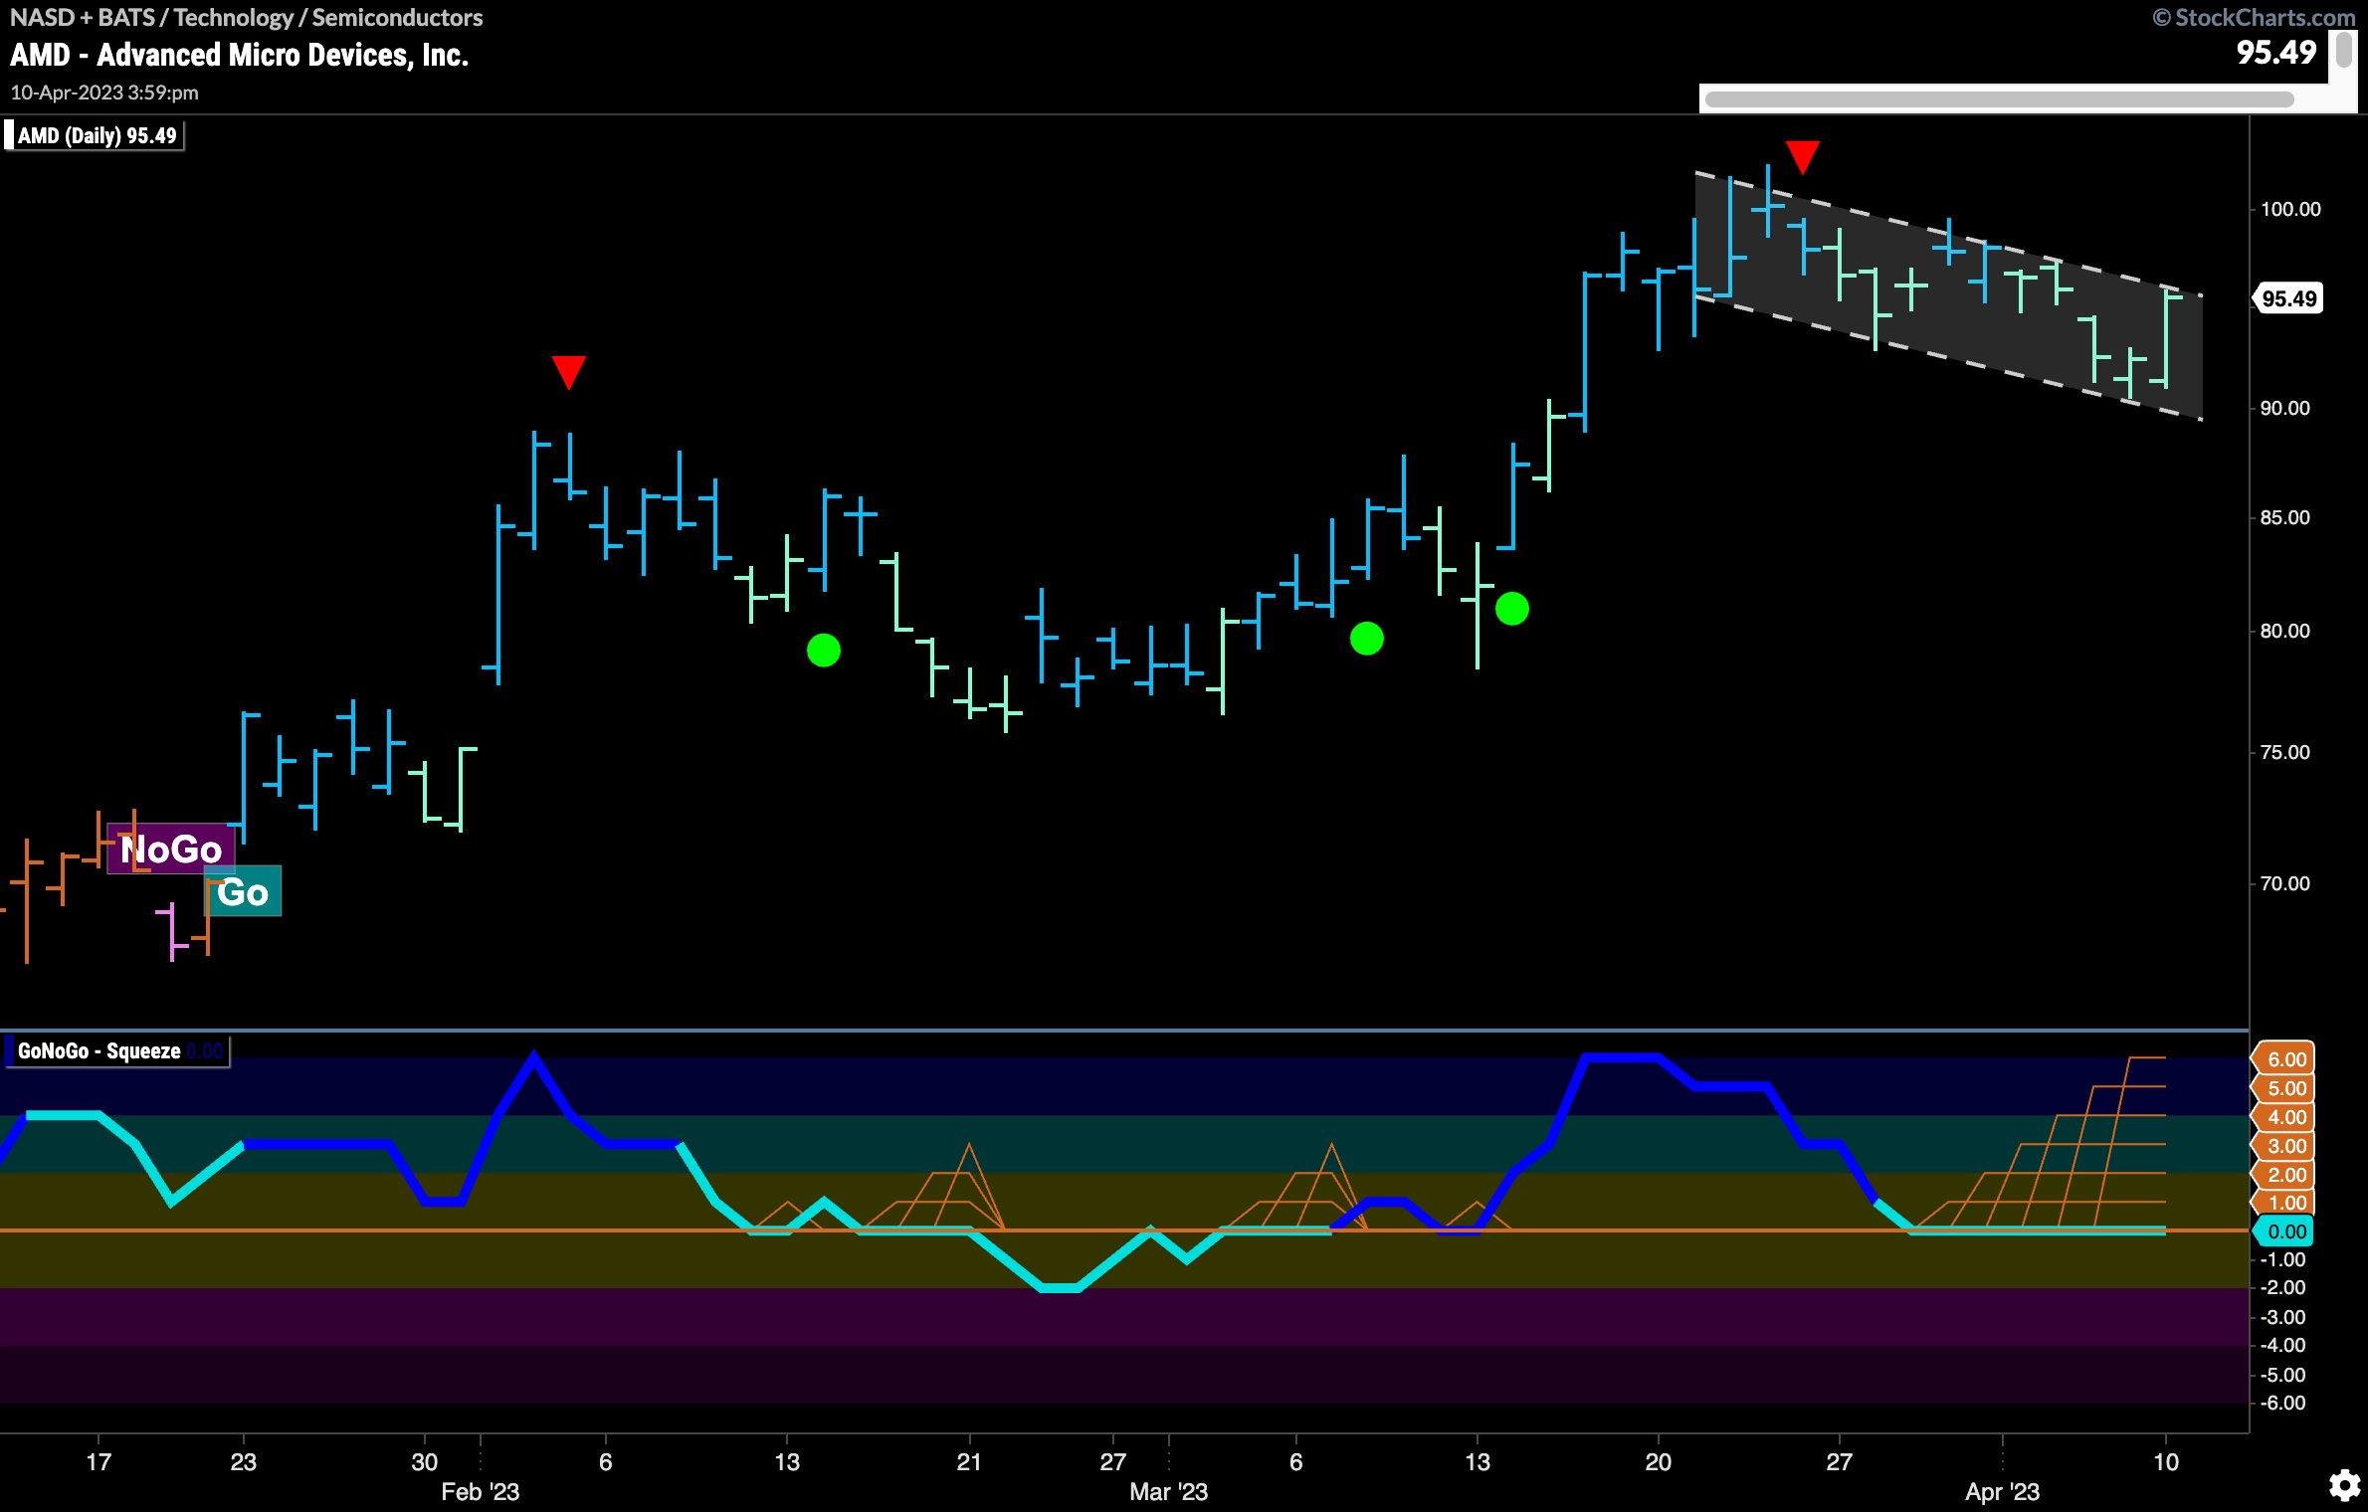Click green circle marker below mid-February bars
The height and width of the screenshot is (1512, 2368).
tap(824, 651)
